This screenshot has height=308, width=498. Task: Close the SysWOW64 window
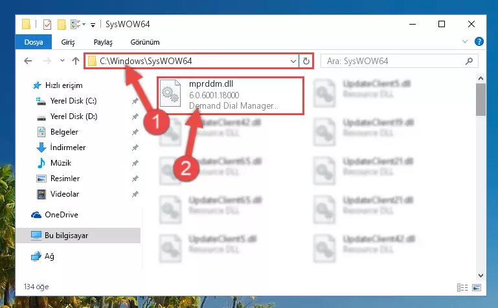click(471, 24)
